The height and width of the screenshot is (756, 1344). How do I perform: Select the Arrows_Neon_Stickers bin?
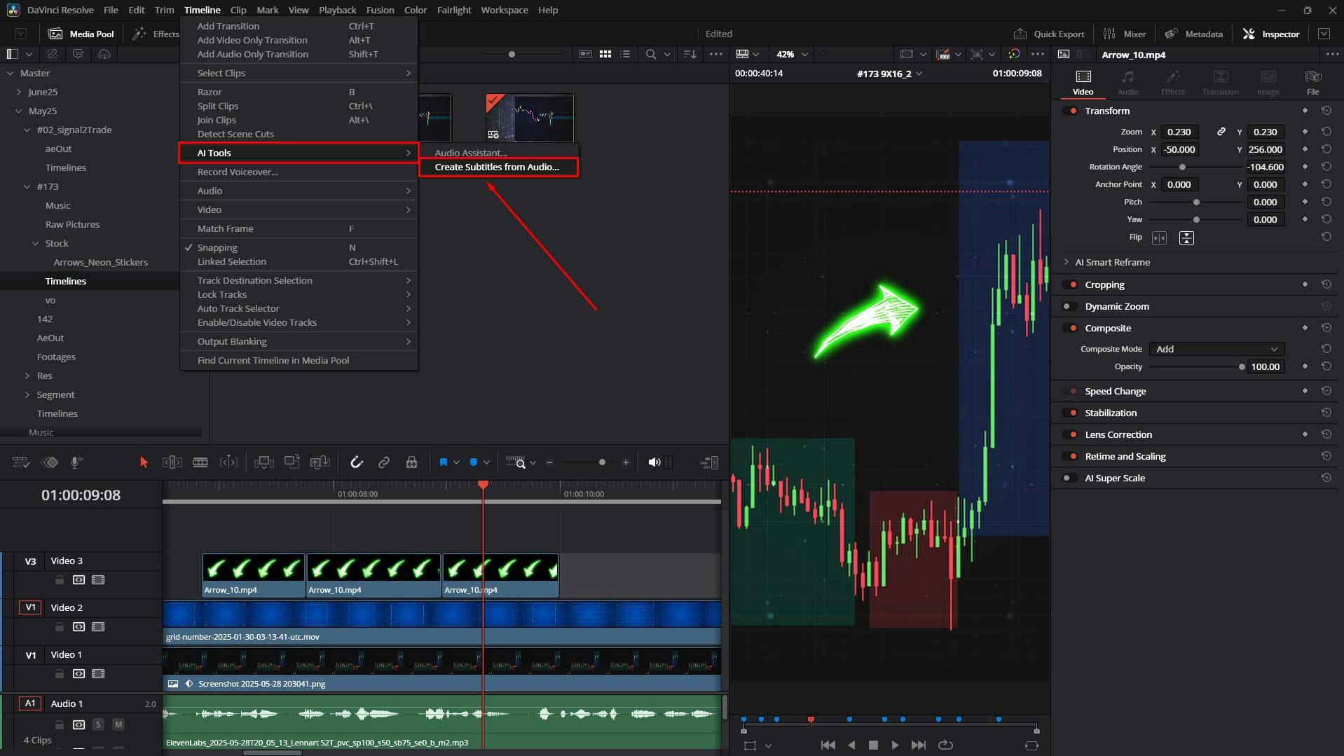[x=100, y=262]
